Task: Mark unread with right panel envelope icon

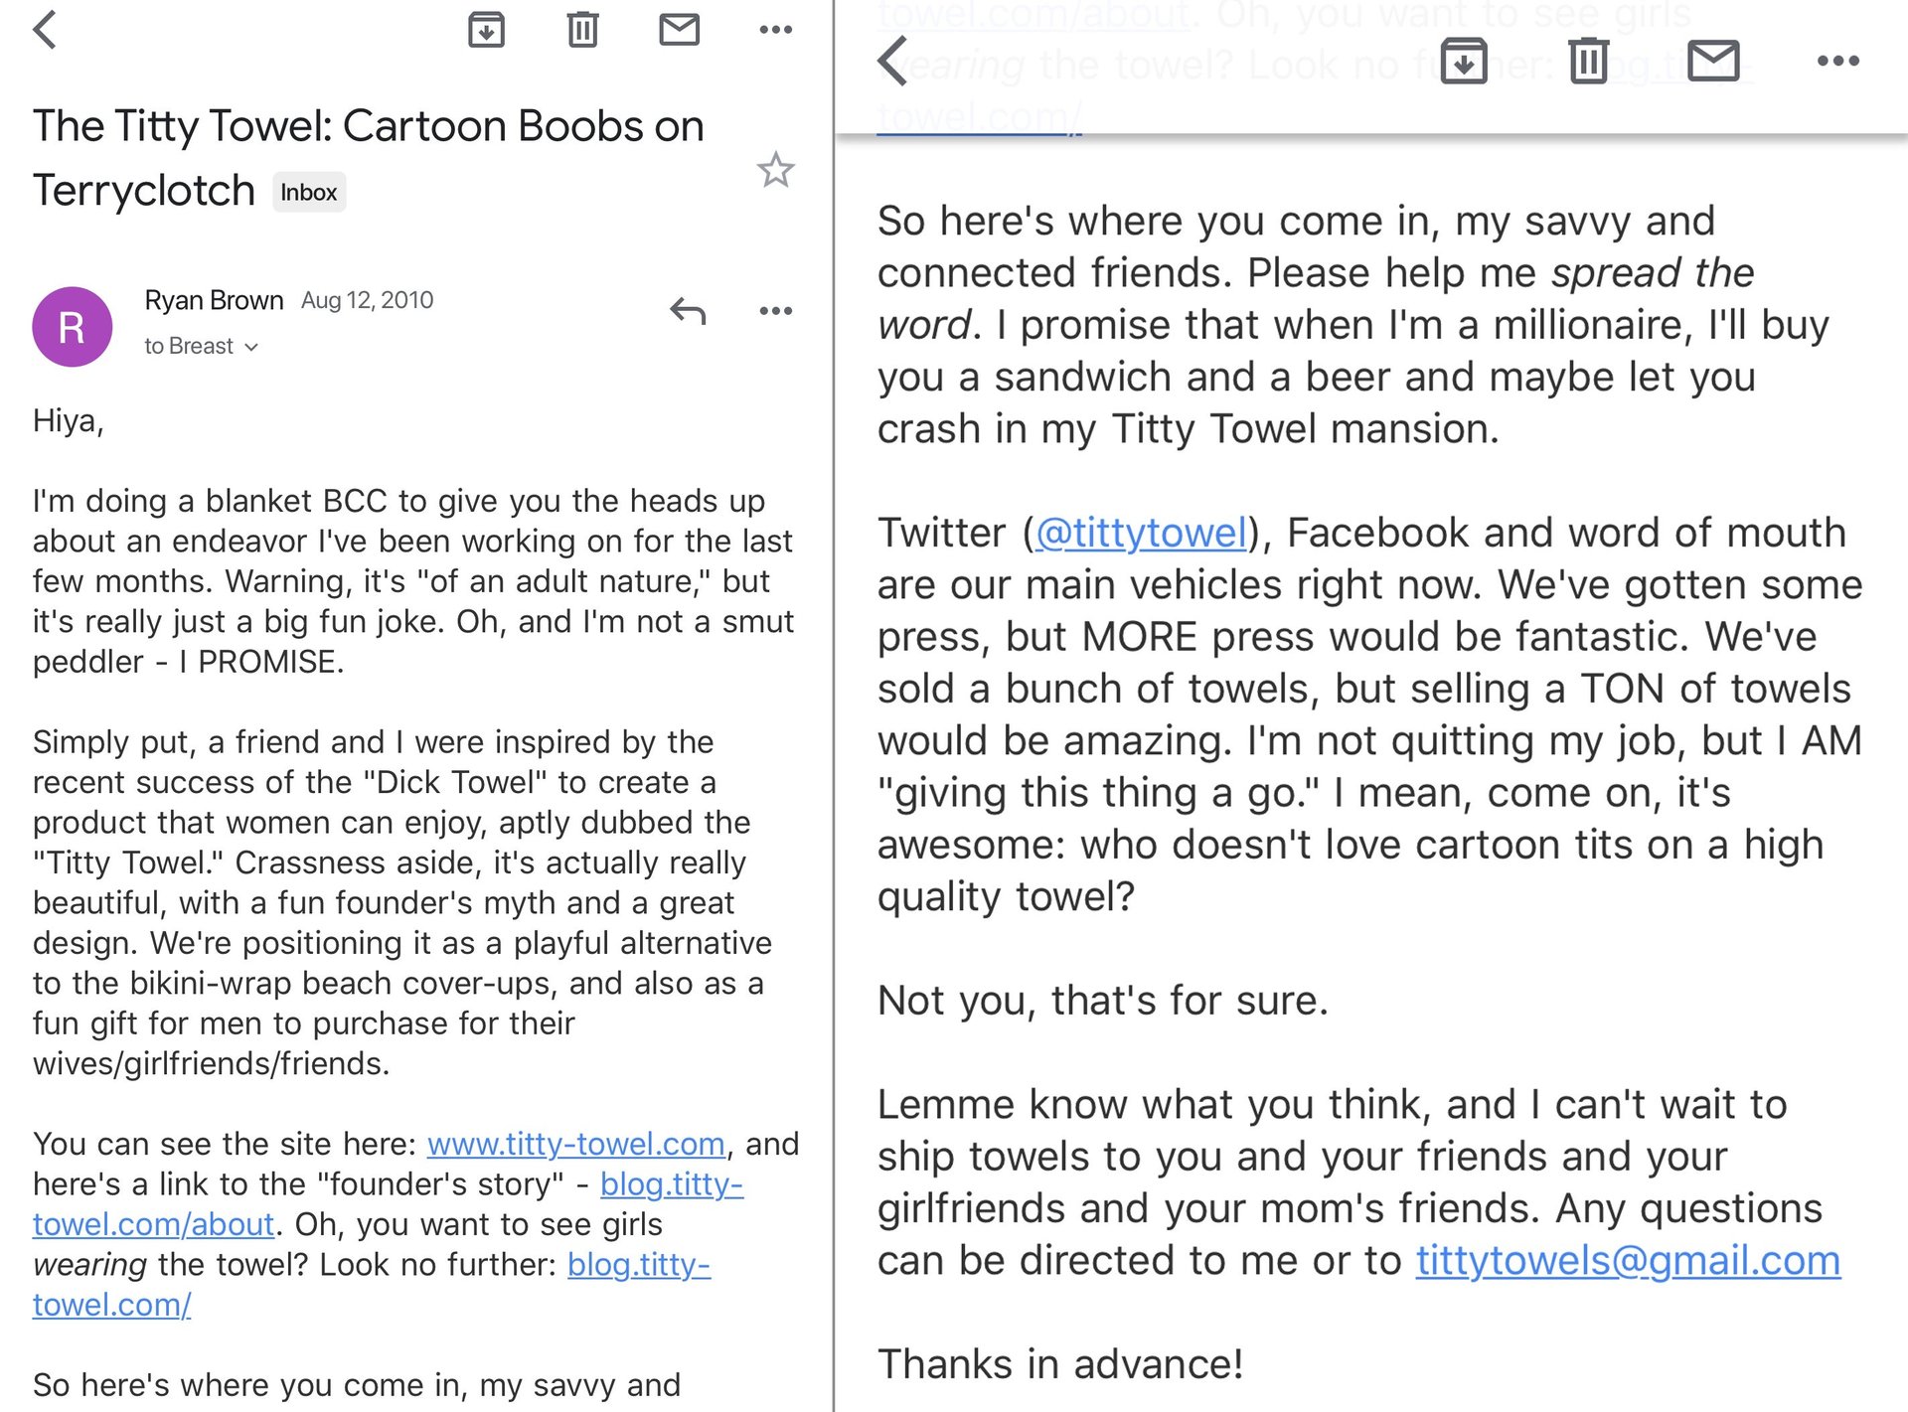Action: tap(1713, 62)
